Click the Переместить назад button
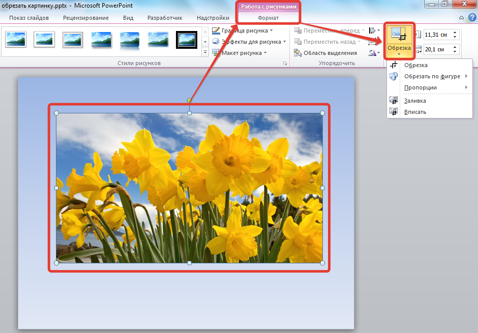The width and height of the screenshot is (478, 333). pyautogui.click(x=325, y=42)
